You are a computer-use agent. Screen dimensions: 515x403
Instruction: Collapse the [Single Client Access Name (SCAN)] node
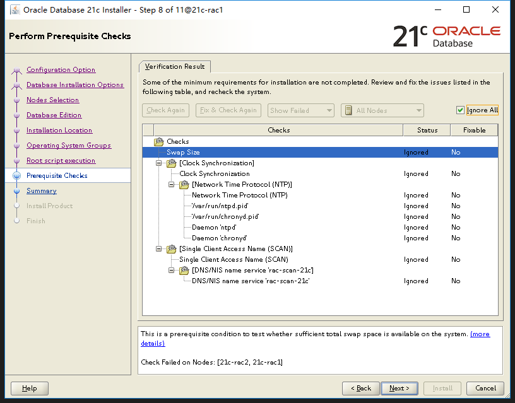(159, 248)
